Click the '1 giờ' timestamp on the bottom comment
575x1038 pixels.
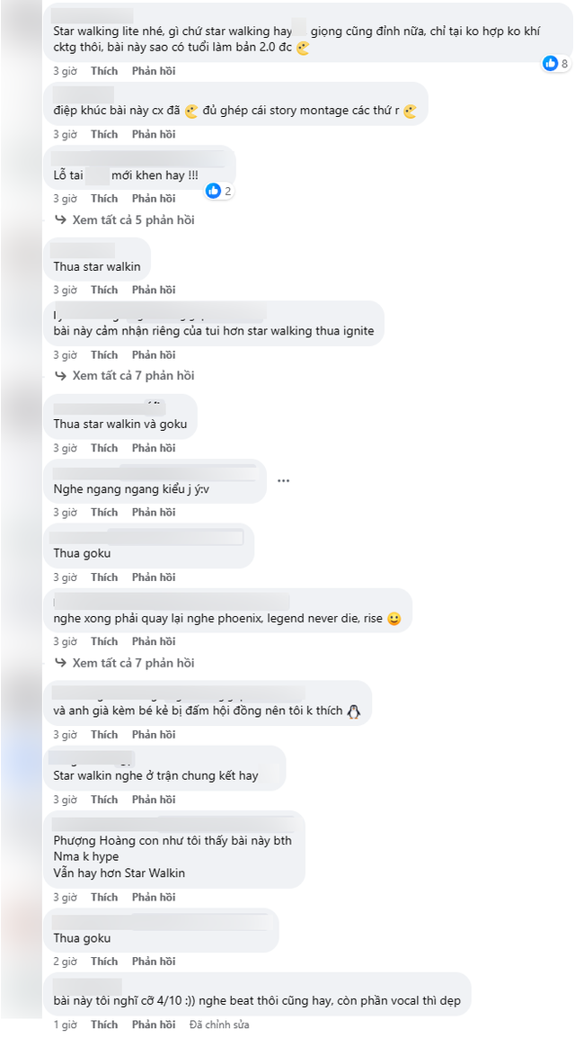click(65, 1025)
